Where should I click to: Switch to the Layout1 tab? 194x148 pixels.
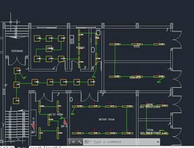[x=36, y=147]
